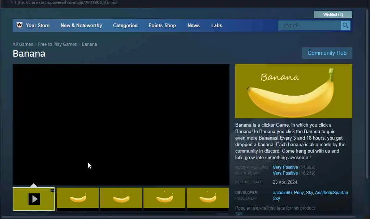Open New & Noteworthy menu

(x=81, y=26)
